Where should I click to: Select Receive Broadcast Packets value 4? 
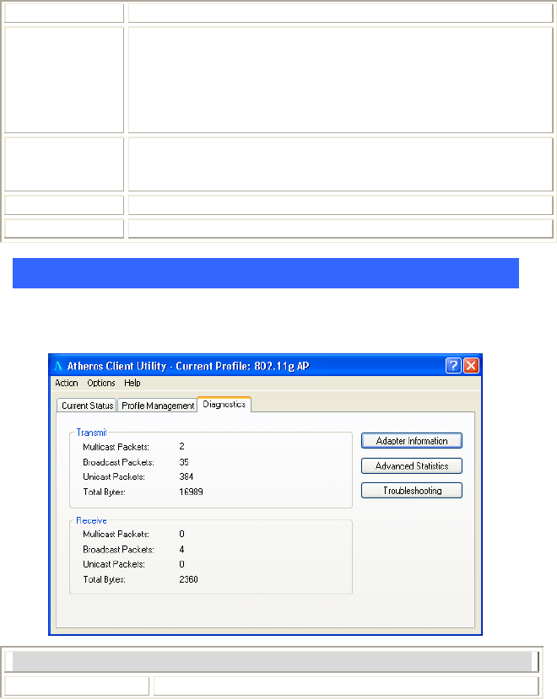[x=181, y=549]
